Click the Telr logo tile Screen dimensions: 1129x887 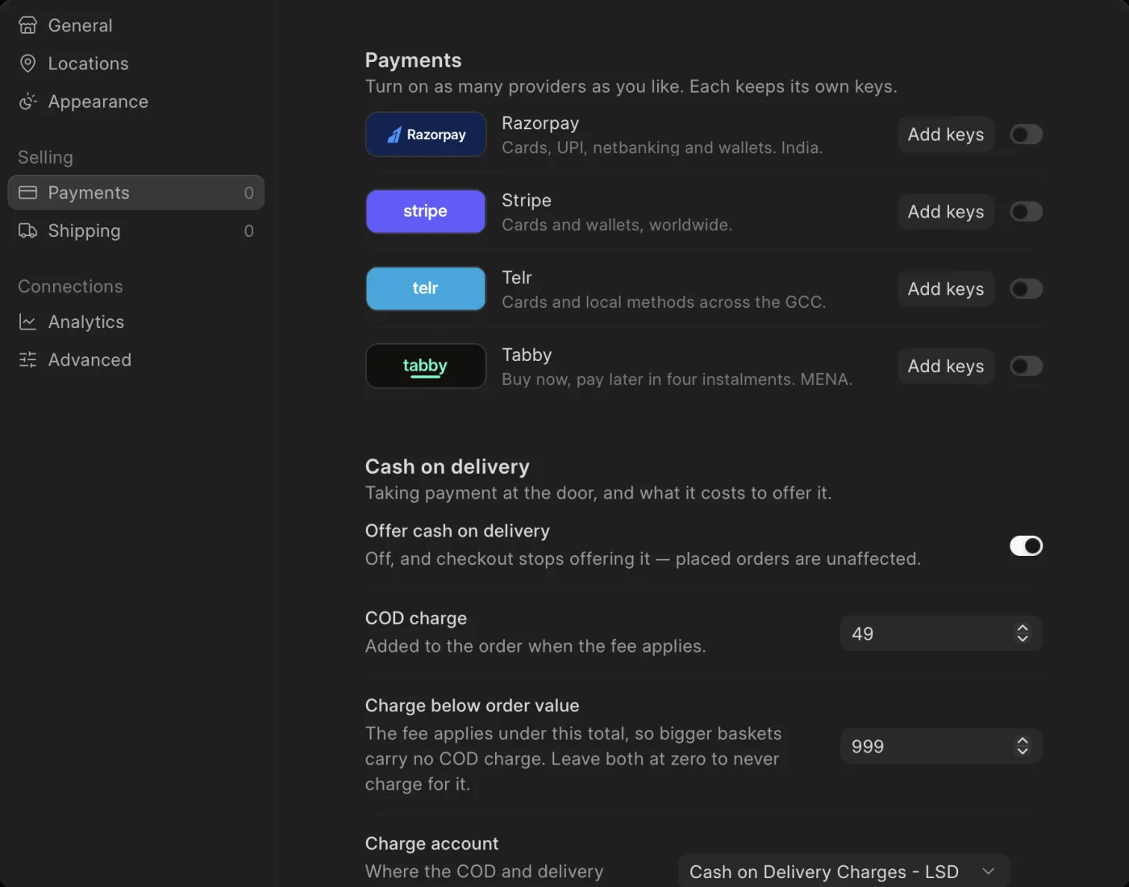pyautogui.click(x=426, y=288)
